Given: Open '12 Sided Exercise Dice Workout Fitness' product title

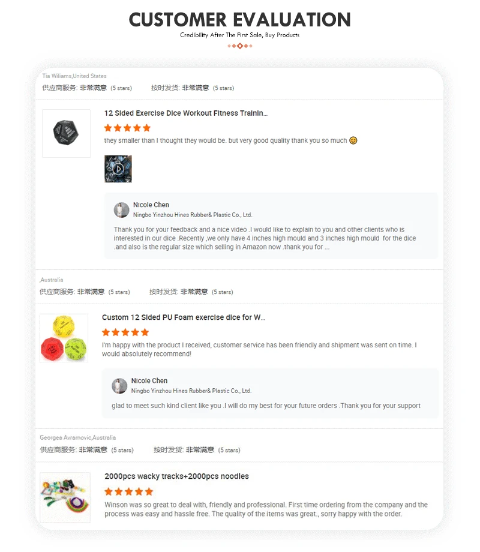Looking at the screenshot, I should click(x=186, y=113).
